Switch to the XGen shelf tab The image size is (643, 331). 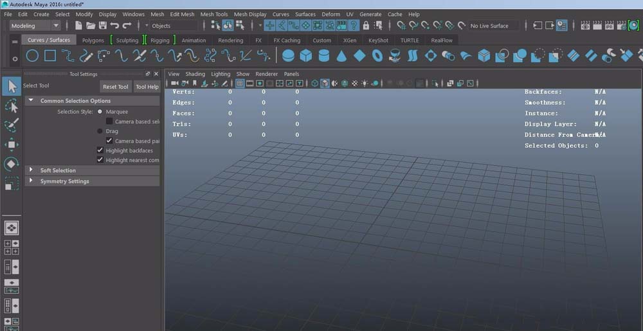[x=350, y=40]
